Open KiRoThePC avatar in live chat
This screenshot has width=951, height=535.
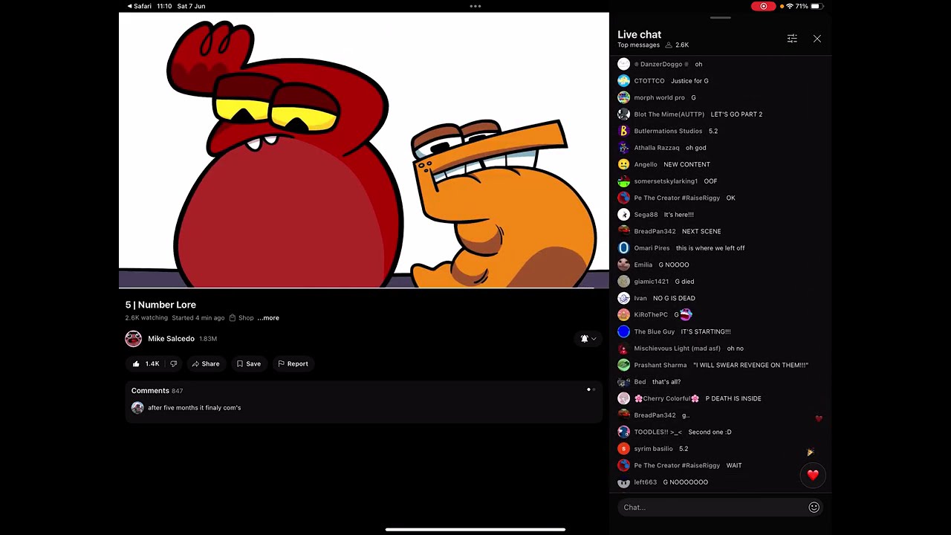(x=623, y=315)
